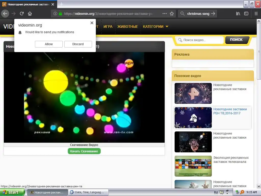Image resolution: width=261 pixels, height=196 pixels.
Task: Open the Firefox hamburger menu
Action: click(x=256, y=14)
